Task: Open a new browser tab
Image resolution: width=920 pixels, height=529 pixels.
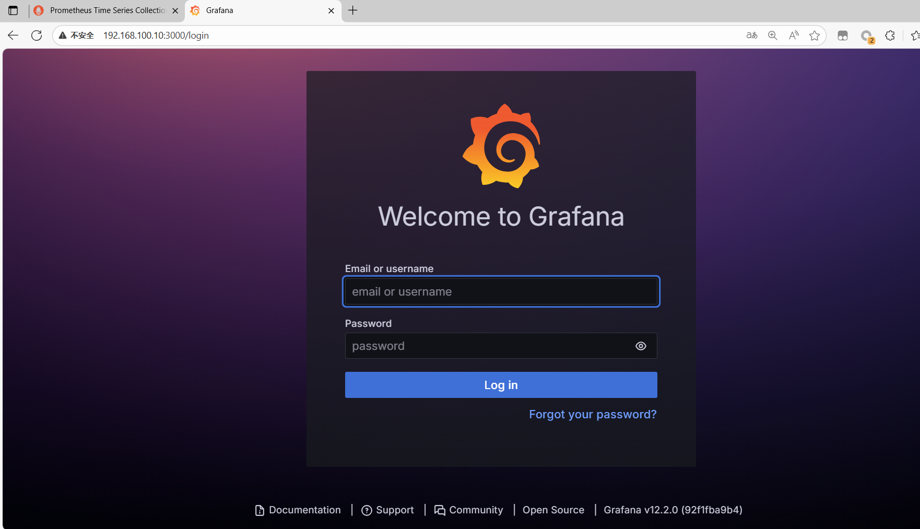Action: click(x=353, y=10)
